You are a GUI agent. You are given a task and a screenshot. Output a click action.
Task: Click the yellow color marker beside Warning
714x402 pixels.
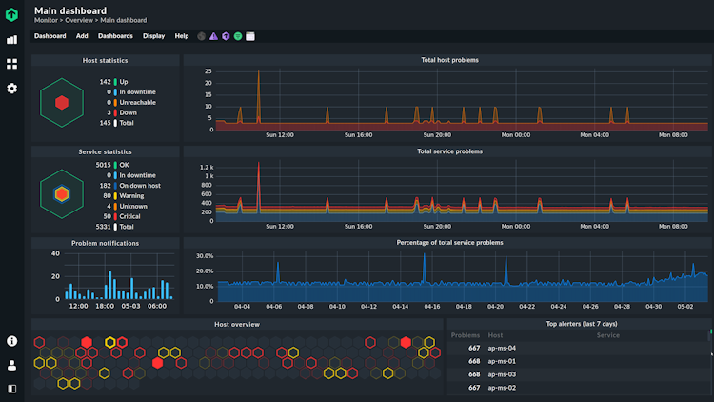(115, 196)
